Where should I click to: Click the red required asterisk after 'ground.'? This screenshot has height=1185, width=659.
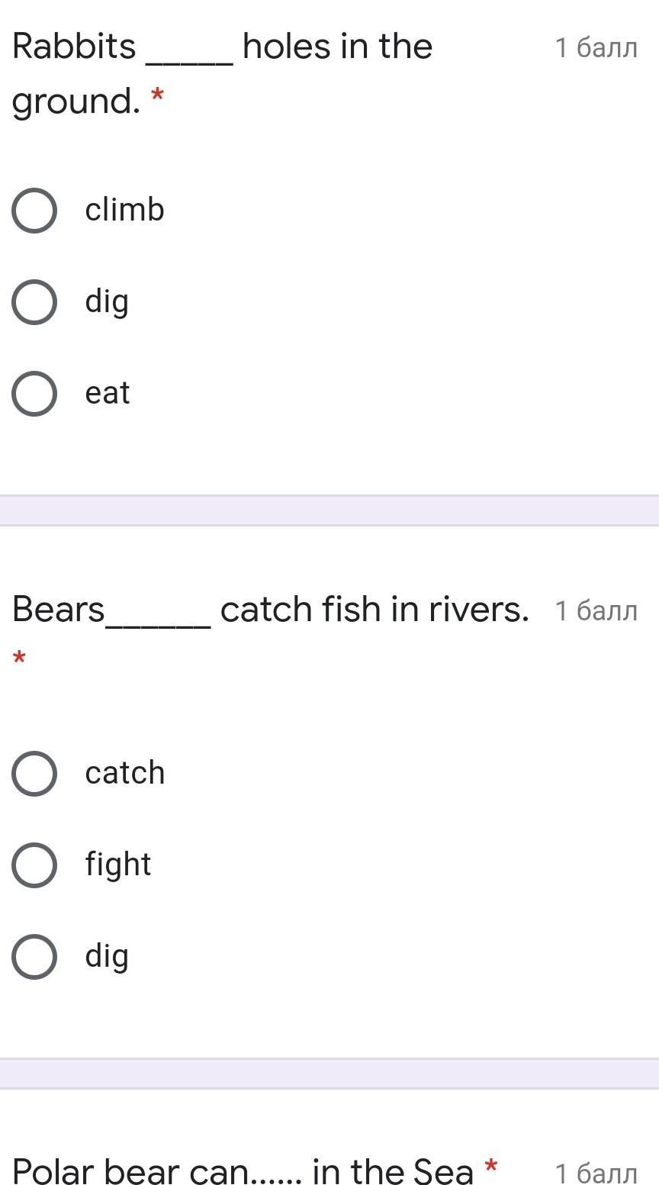(x=157, y=97)
